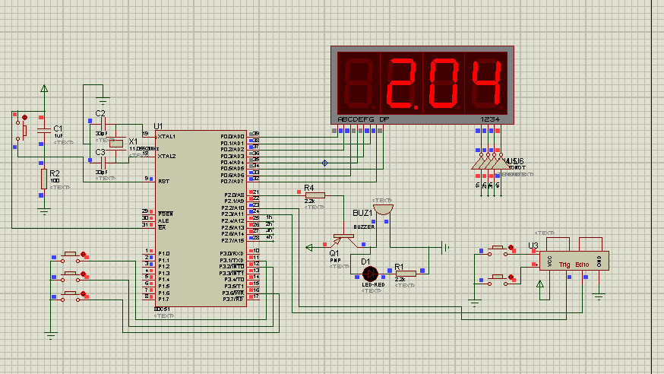Select capacitor C2 near the crystal
Screen dimensions: 664x374
(103, 125)
